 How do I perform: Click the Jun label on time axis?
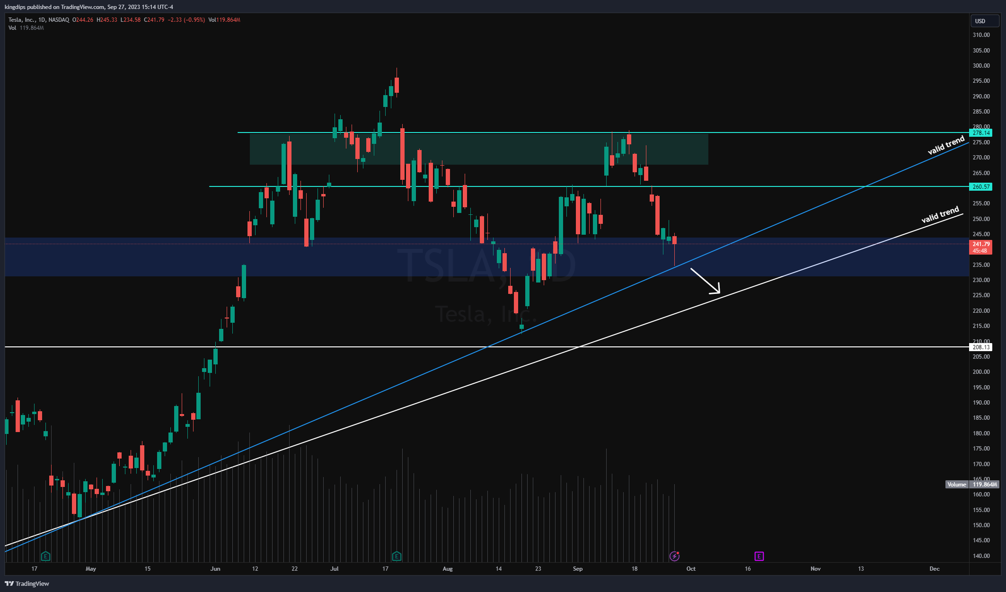tap(215, 569)
